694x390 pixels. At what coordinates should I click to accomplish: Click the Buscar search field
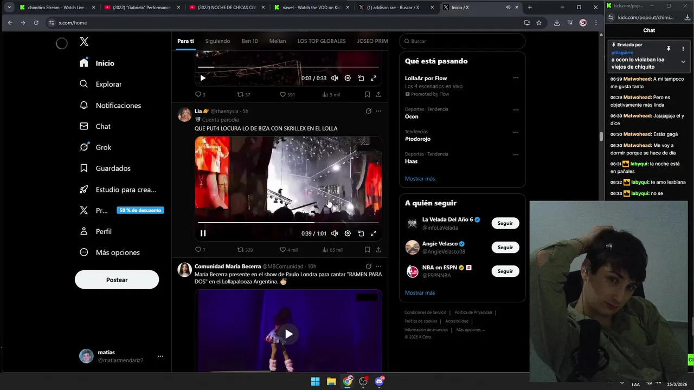tap(462, 41)
